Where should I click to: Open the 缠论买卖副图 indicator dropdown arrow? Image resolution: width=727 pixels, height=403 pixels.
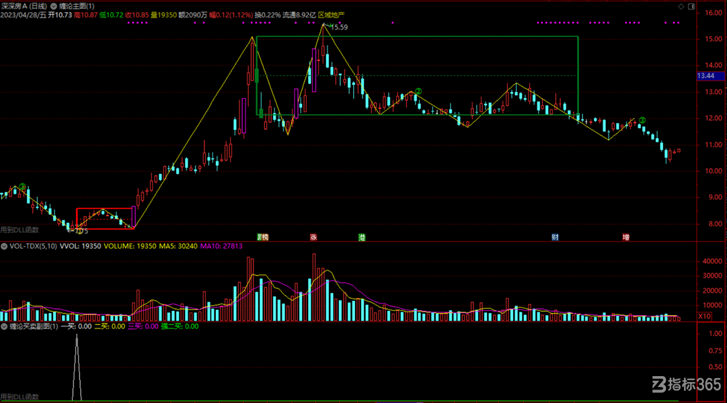(4, 326)
